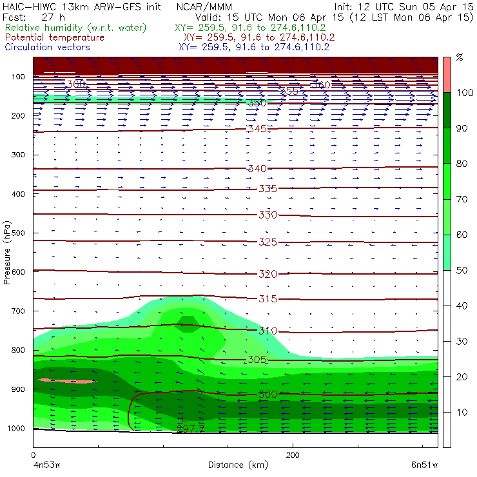The width and height of the screenshot is (477, 477).
Task: Click the 4n53w start coordinate label
Action: click(x=46, y=465)
